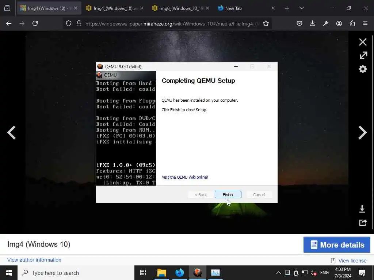Image resolution: width=374 pixels, height=280 pixels.
Task: Open the tracking protection shield icon
Action: 69,23
